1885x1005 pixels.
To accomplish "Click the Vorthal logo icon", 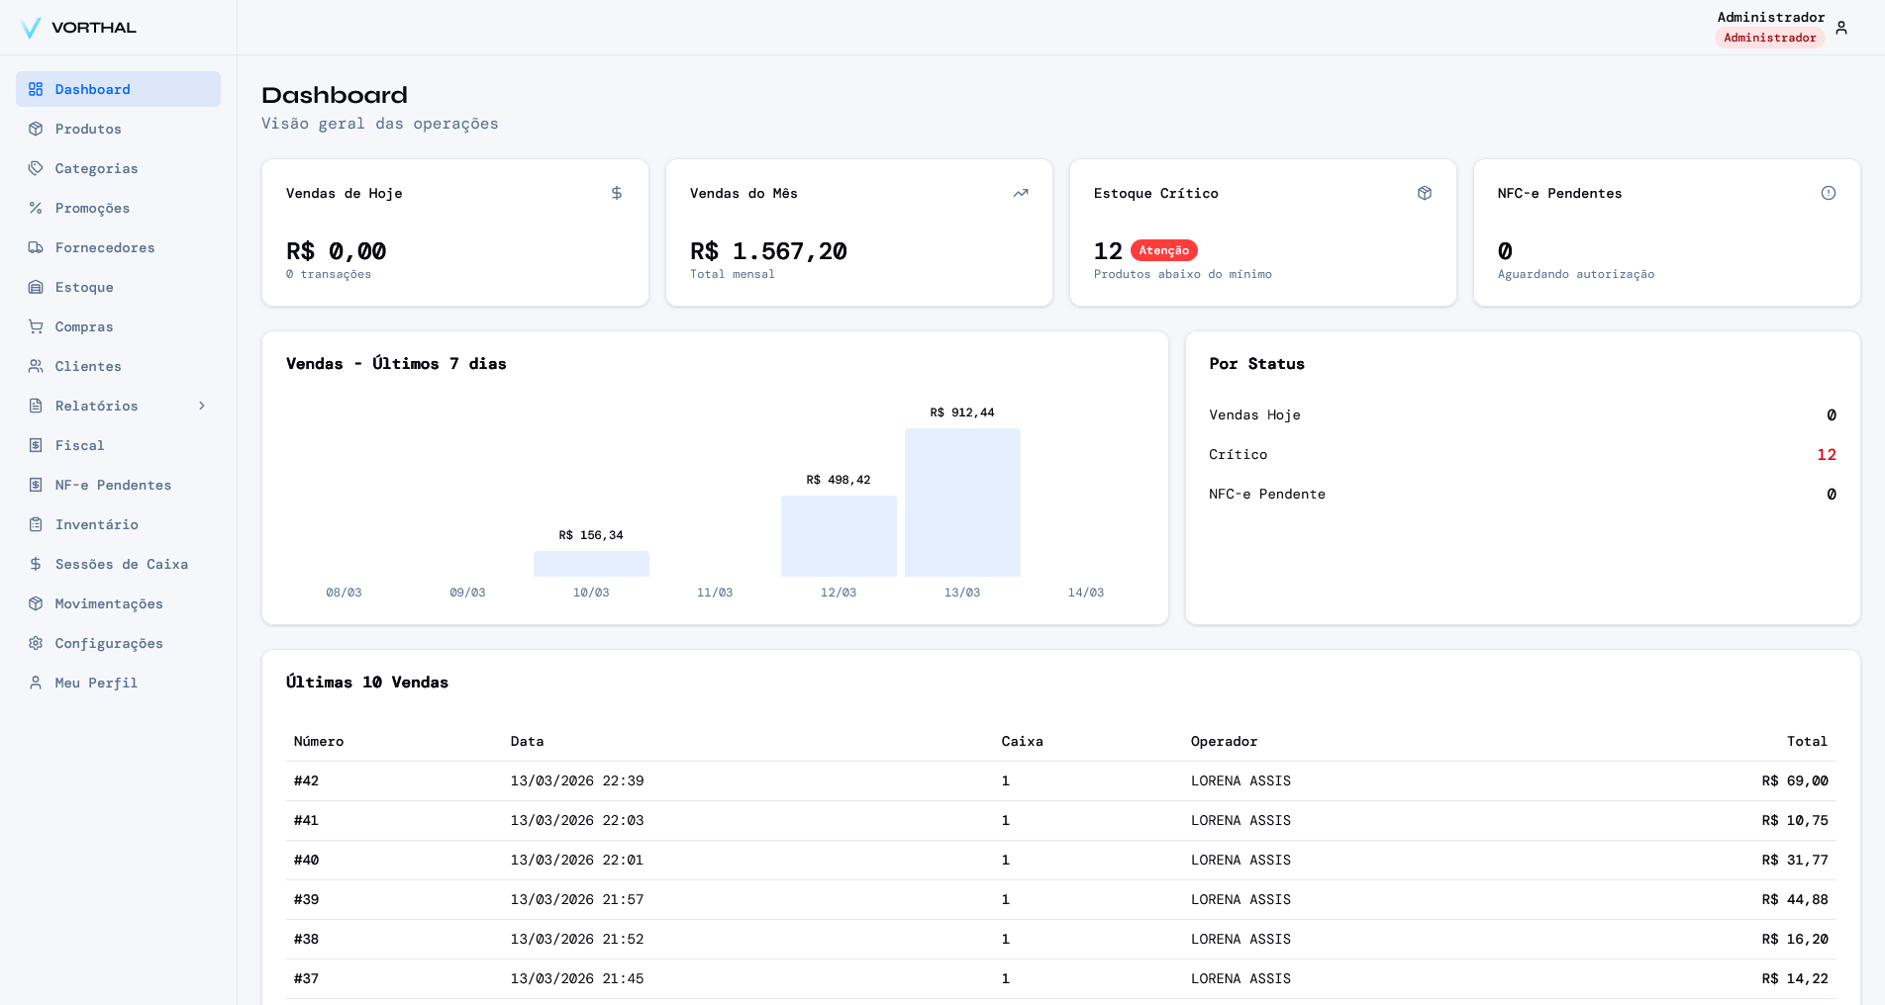I will (x=31, y=28).
